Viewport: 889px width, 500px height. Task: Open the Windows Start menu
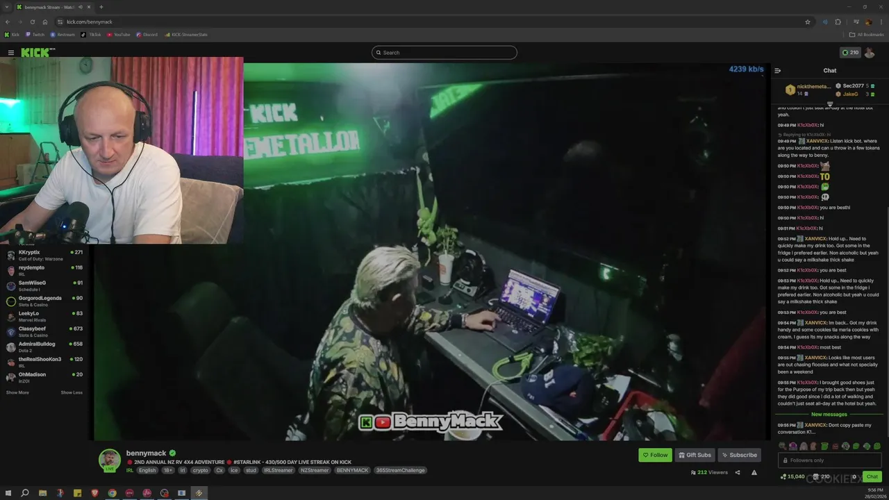[8, 493]
